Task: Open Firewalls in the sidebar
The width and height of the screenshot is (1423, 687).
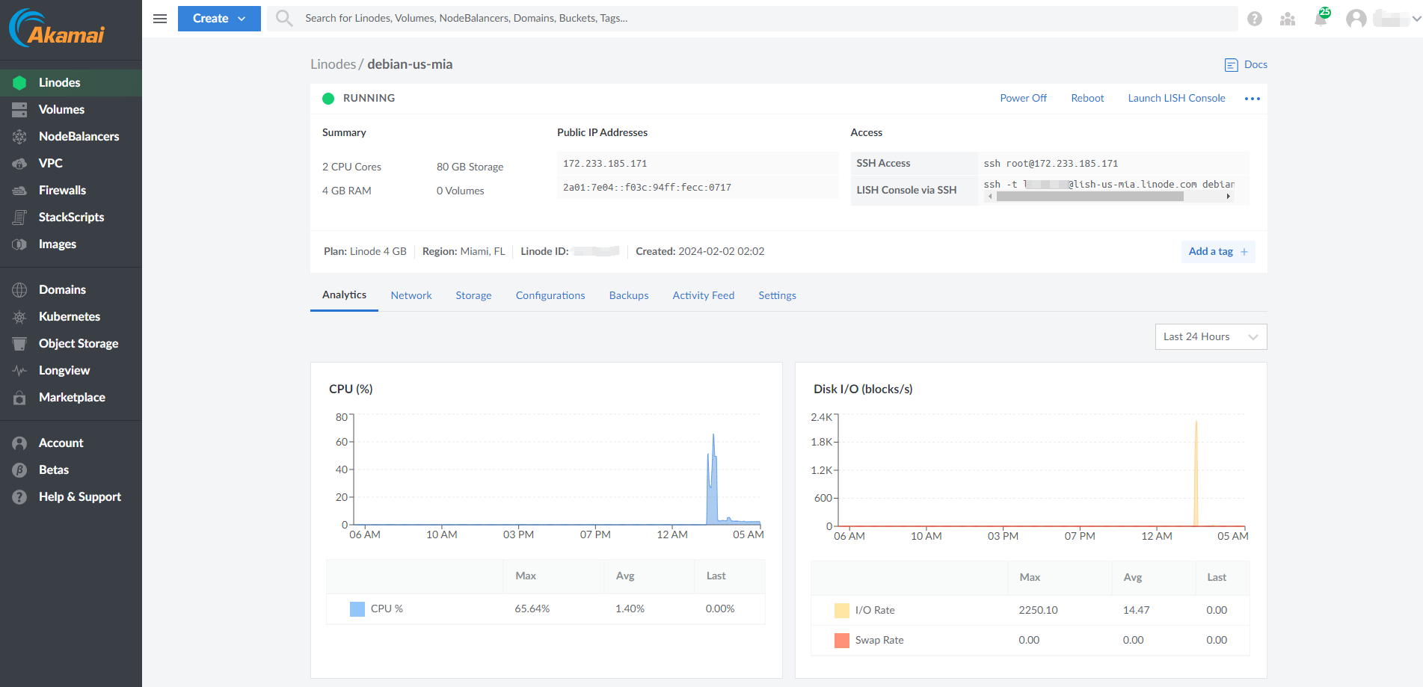Action: [x=62, y=190]
